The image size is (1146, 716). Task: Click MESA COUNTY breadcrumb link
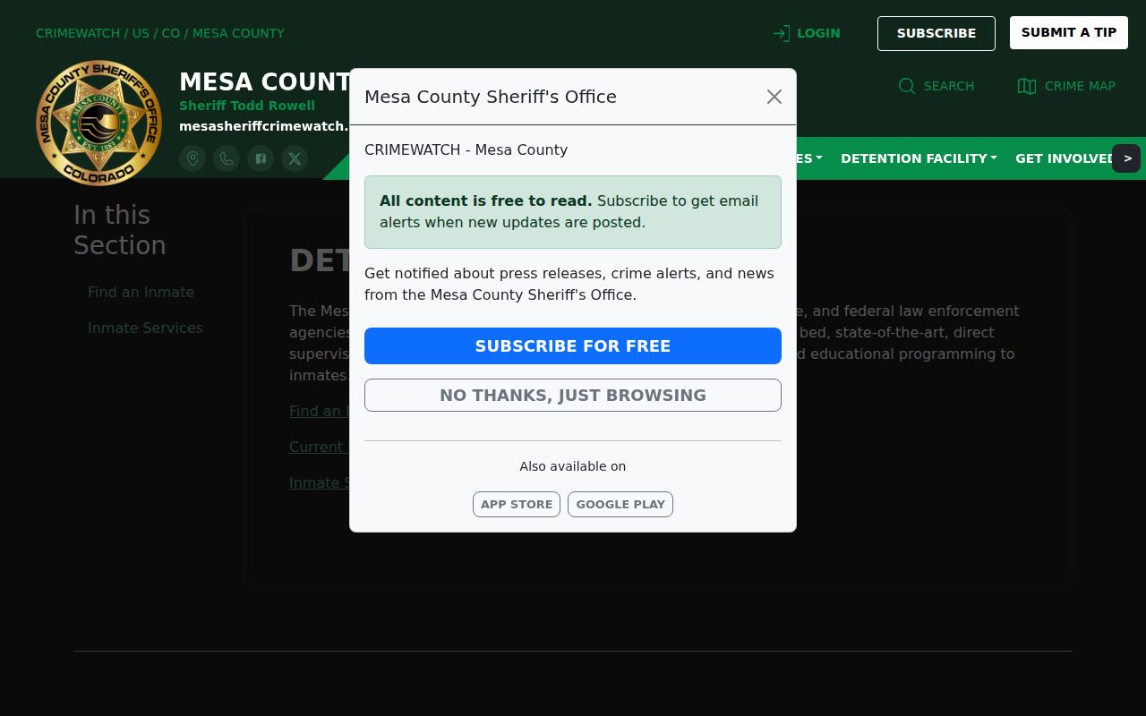[x=238, y=33]
